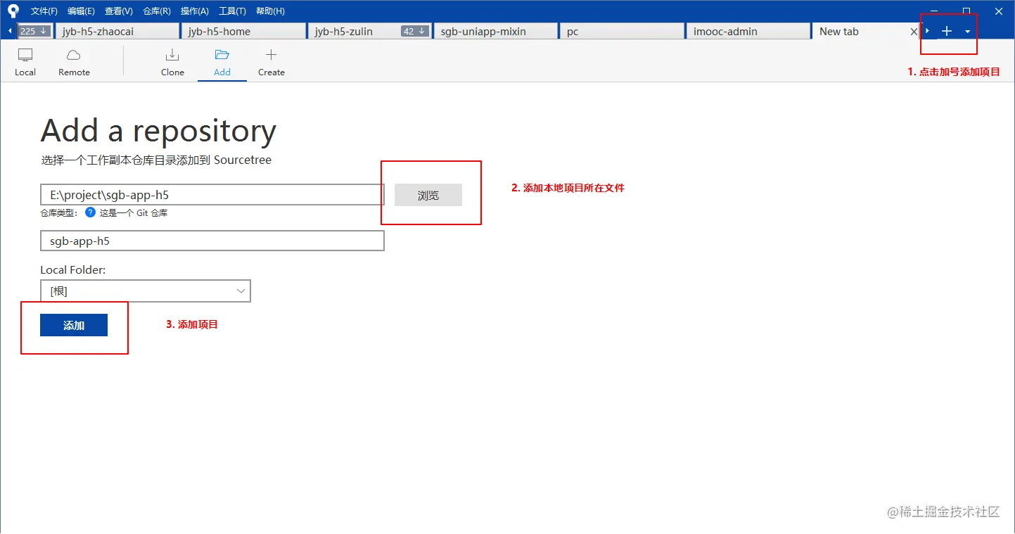Click the Local Folder: label
The image size is (1015, 534).
tap(73, 269)
